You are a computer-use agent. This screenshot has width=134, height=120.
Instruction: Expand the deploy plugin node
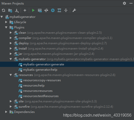pyautogui.click(x=11, y=43)
